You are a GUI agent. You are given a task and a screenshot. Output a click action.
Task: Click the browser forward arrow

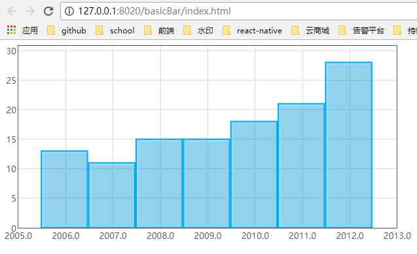(x=30, y=11)
